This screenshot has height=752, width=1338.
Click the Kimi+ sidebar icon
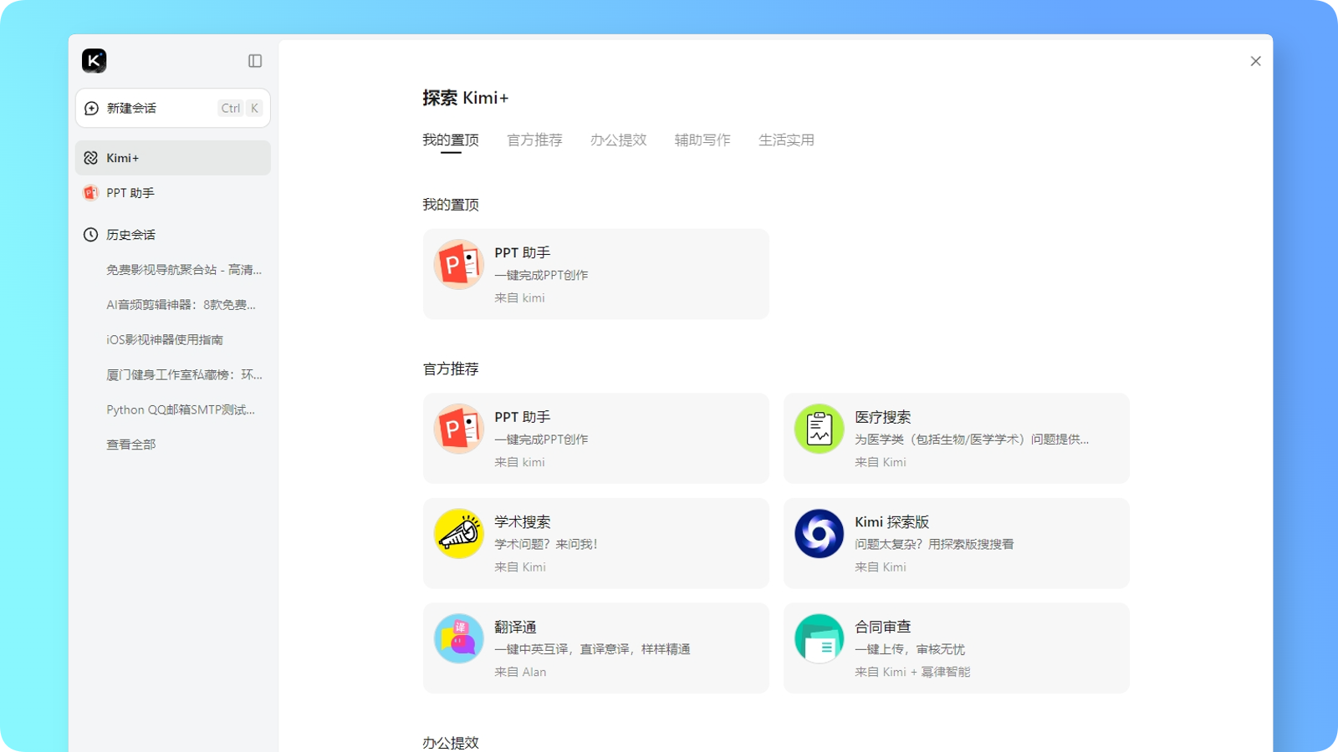91,158
